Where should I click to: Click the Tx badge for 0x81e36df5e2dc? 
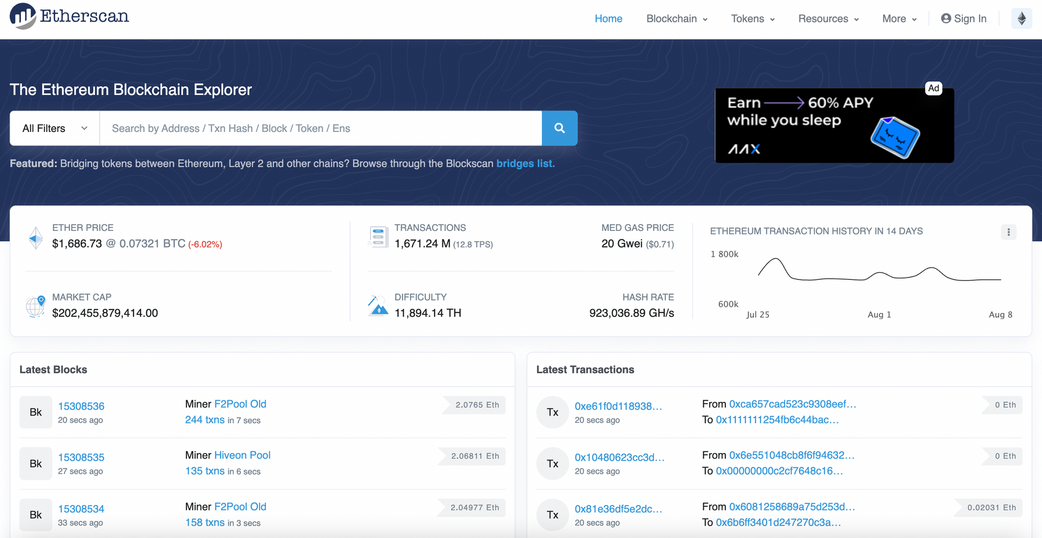552,515
